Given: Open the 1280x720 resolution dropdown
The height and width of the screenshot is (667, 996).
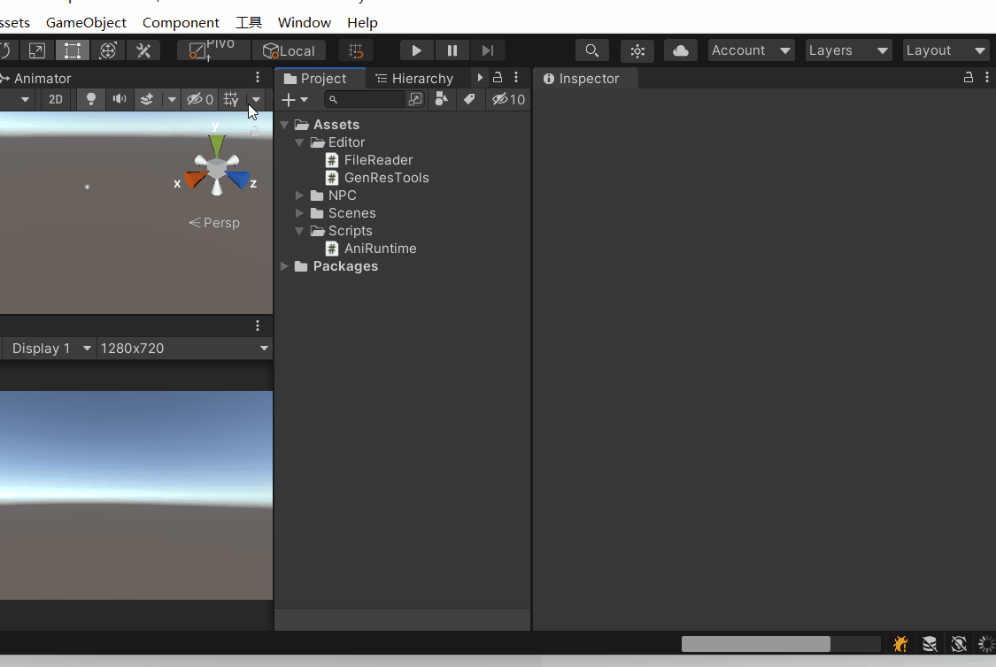Looking at the screenshot, I should pos(185,349).
